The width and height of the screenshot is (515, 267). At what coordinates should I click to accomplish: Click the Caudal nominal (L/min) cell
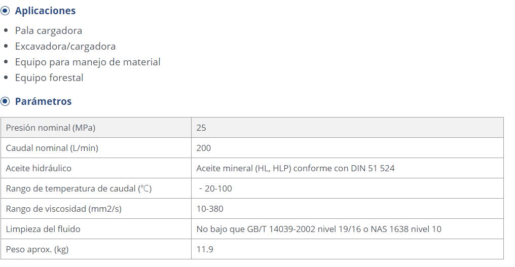96,148
